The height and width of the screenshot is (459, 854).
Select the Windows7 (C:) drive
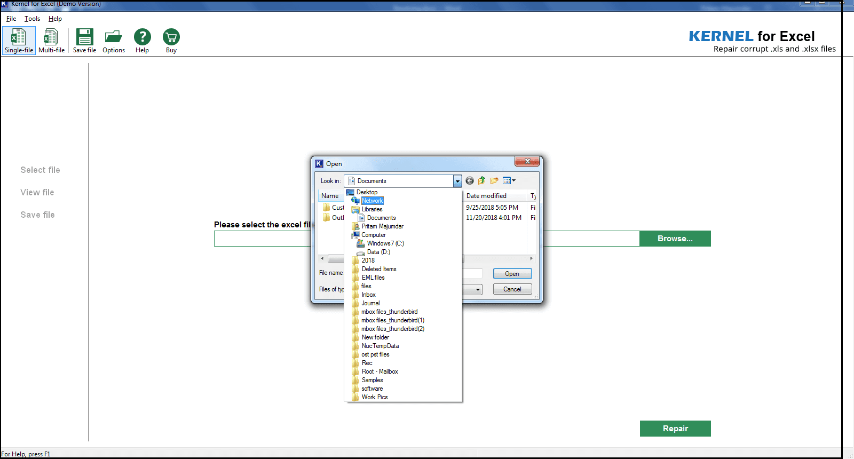(385, 243)
